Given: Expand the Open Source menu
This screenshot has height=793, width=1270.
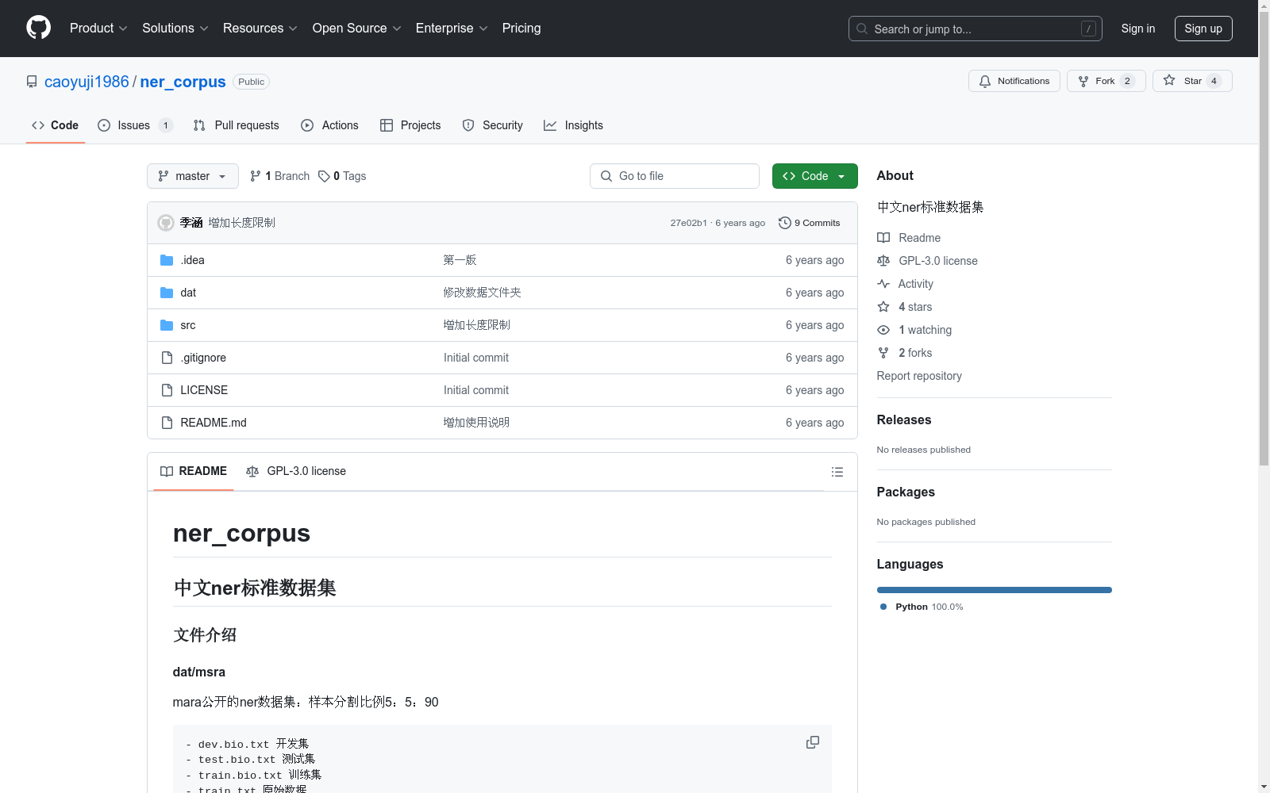Looking at the screenshot, I should click(x=356, y=28).
